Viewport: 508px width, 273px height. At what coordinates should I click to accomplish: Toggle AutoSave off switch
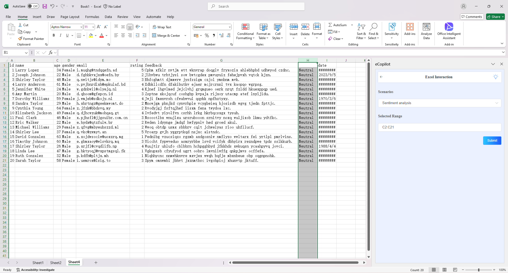33,6
